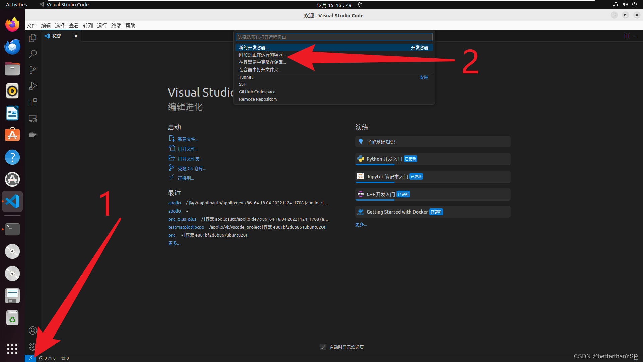Screen dimensions: 643x362
Task: Open Terminal from the dock
Action: [12, 229]
